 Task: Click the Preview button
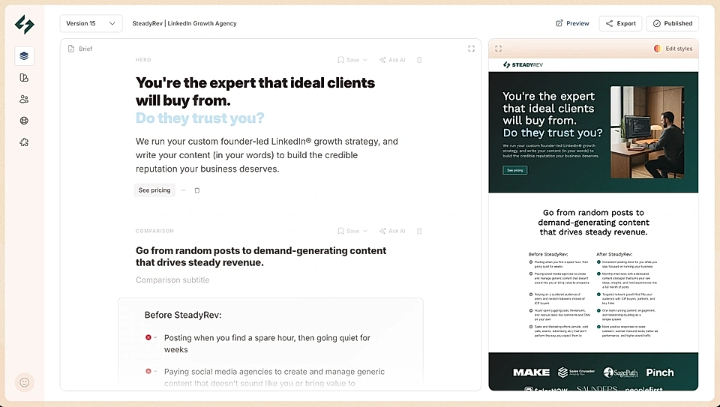572,23
